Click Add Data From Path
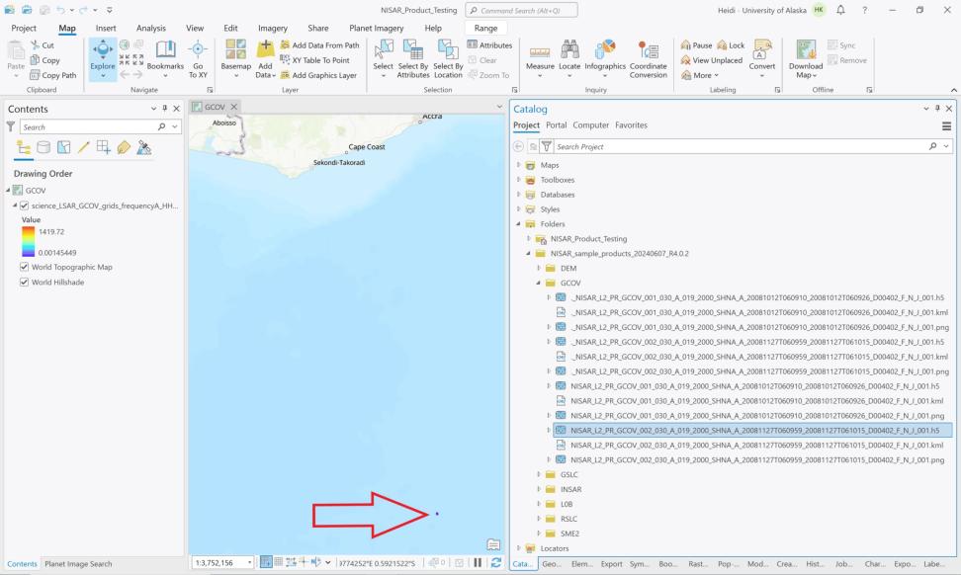This screenshot has height=575, width=961. 319,45
